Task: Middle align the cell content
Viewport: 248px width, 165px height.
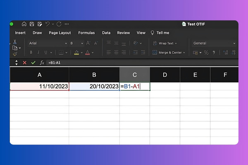Action: [116, 43]
